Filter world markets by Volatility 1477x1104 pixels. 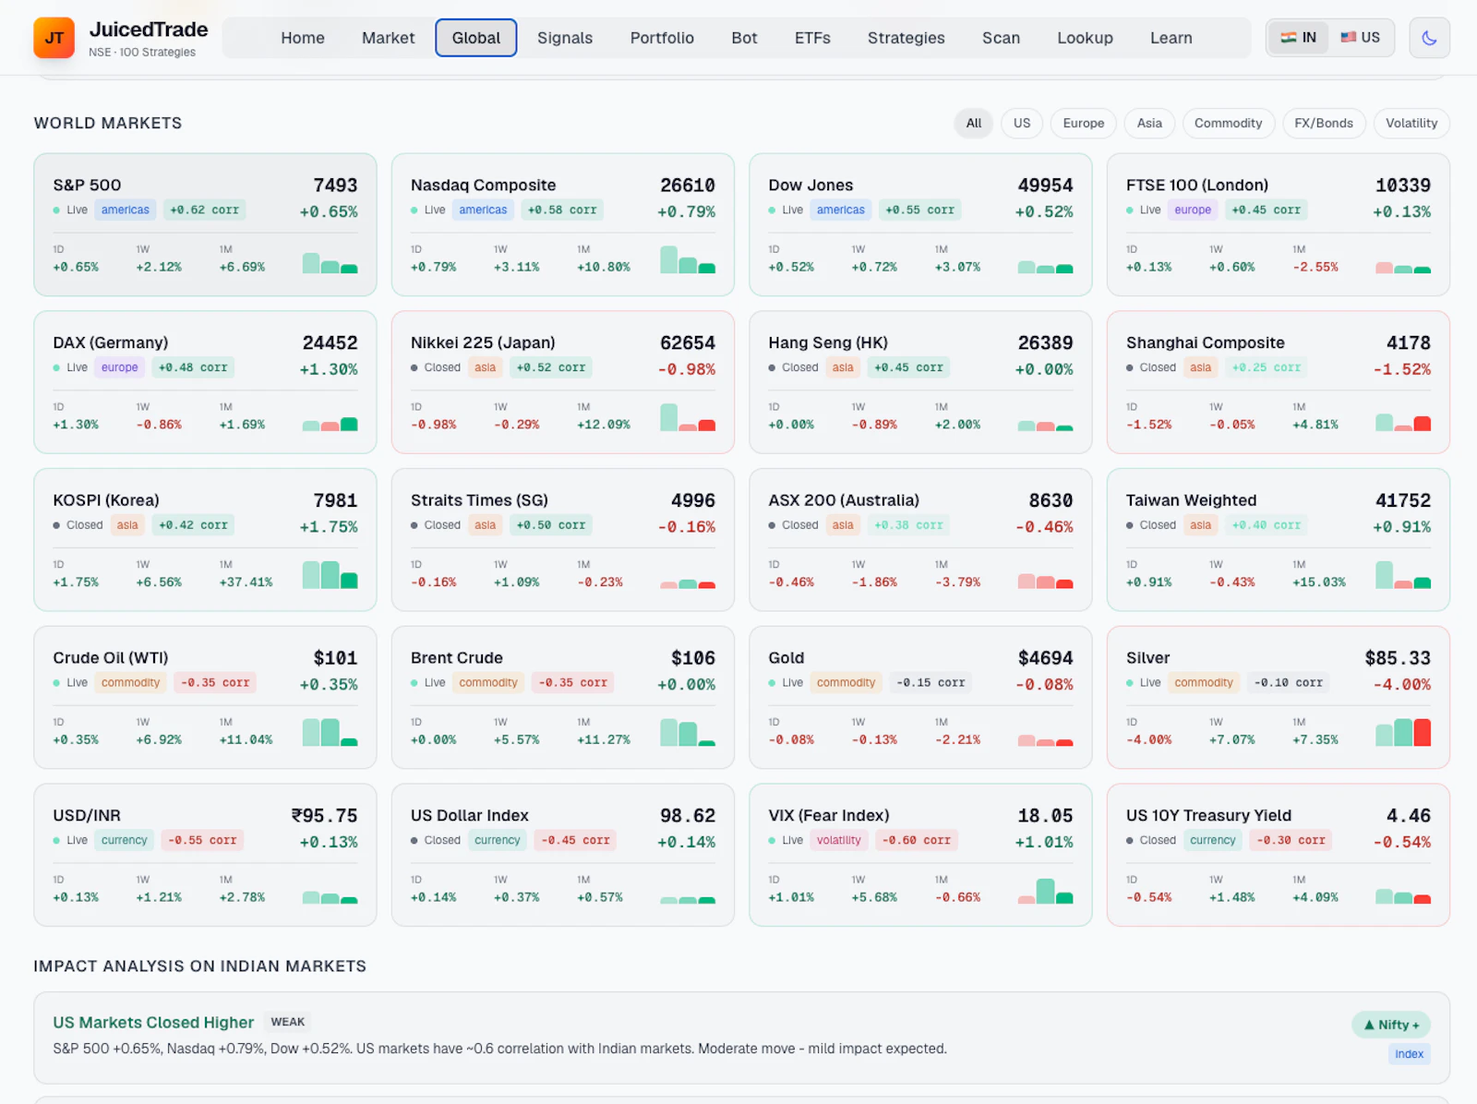click(1411, 123)
